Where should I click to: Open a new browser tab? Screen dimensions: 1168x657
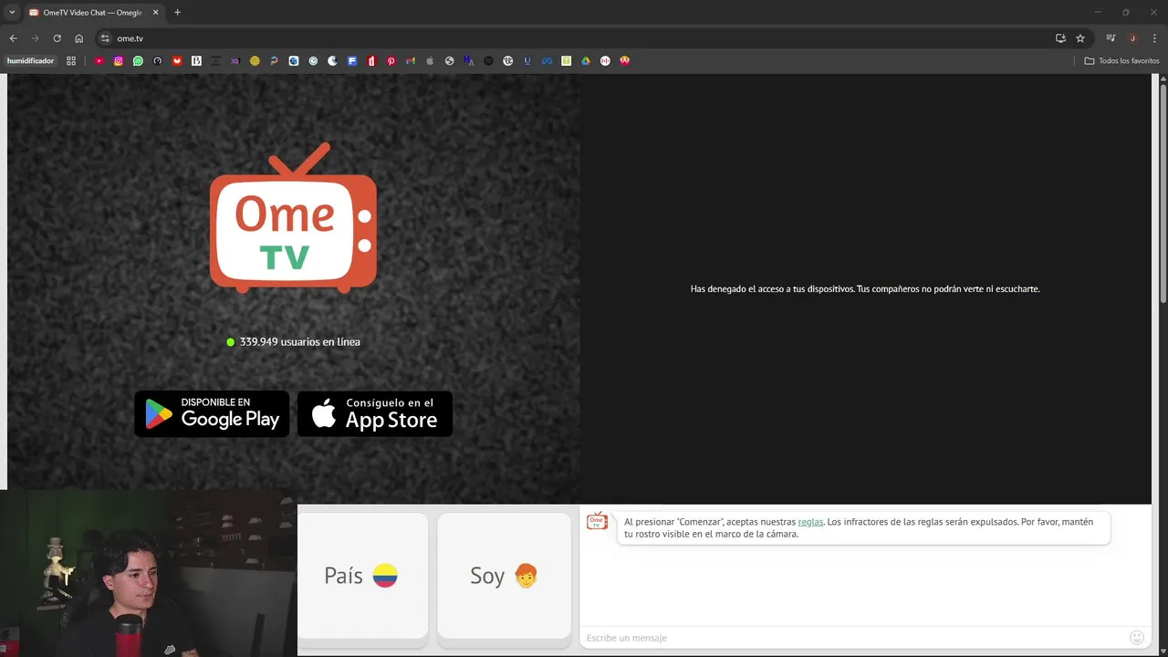point(177,13)
